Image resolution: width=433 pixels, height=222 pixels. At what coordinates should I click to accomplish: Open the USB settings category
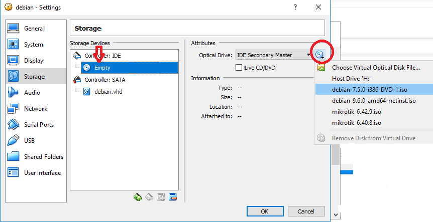pyautogui.click(x=36, y=140)
